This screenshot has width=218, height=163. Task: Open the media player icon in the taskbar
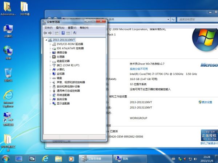coord(71,159)
